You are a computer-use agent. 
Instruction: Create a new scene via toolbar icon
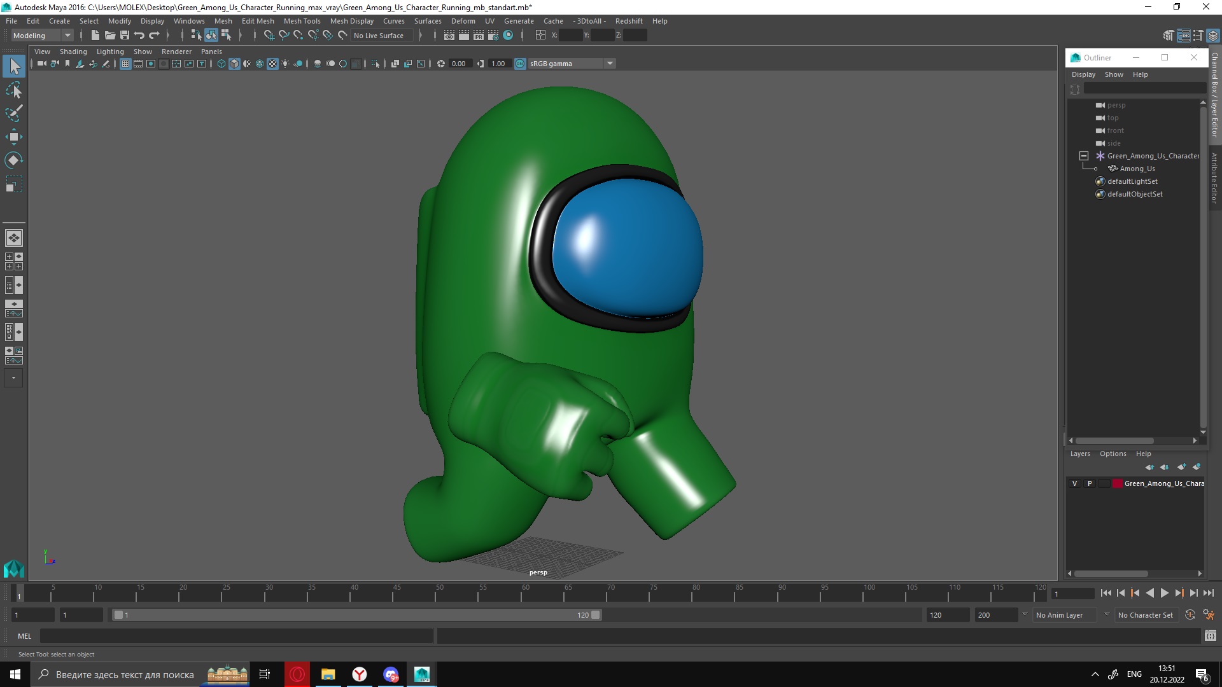click(95, 36)
